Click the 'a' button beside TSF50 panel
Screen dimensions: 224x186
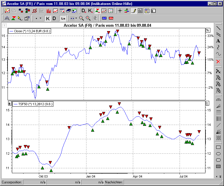pos(9,103)
